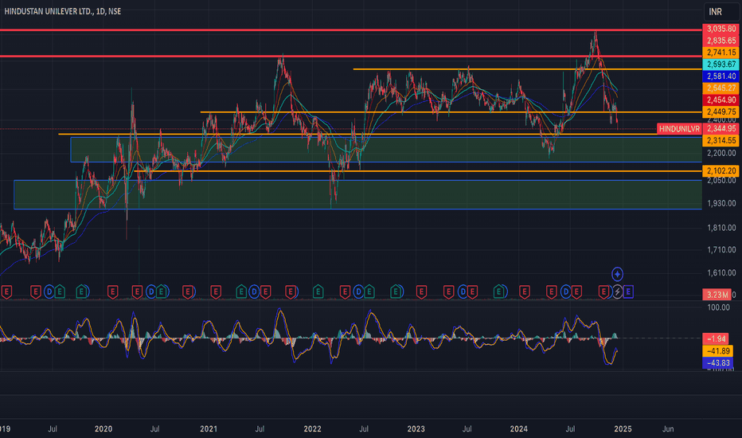Click the 2022 label on the time axis
This screenshot has height=438, width=742.
[312, 429]
